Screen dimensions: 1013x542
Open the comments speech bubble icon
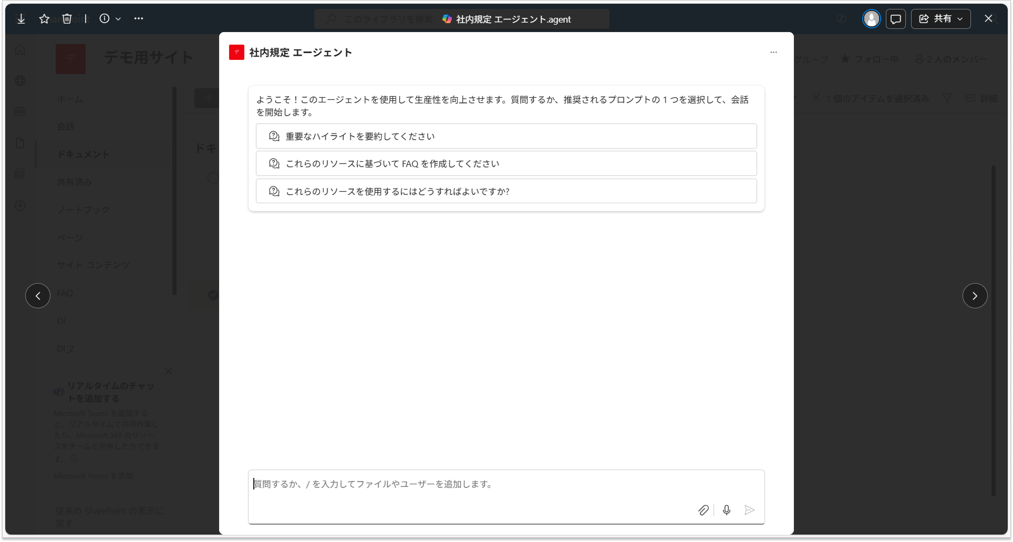click(896, 19)
